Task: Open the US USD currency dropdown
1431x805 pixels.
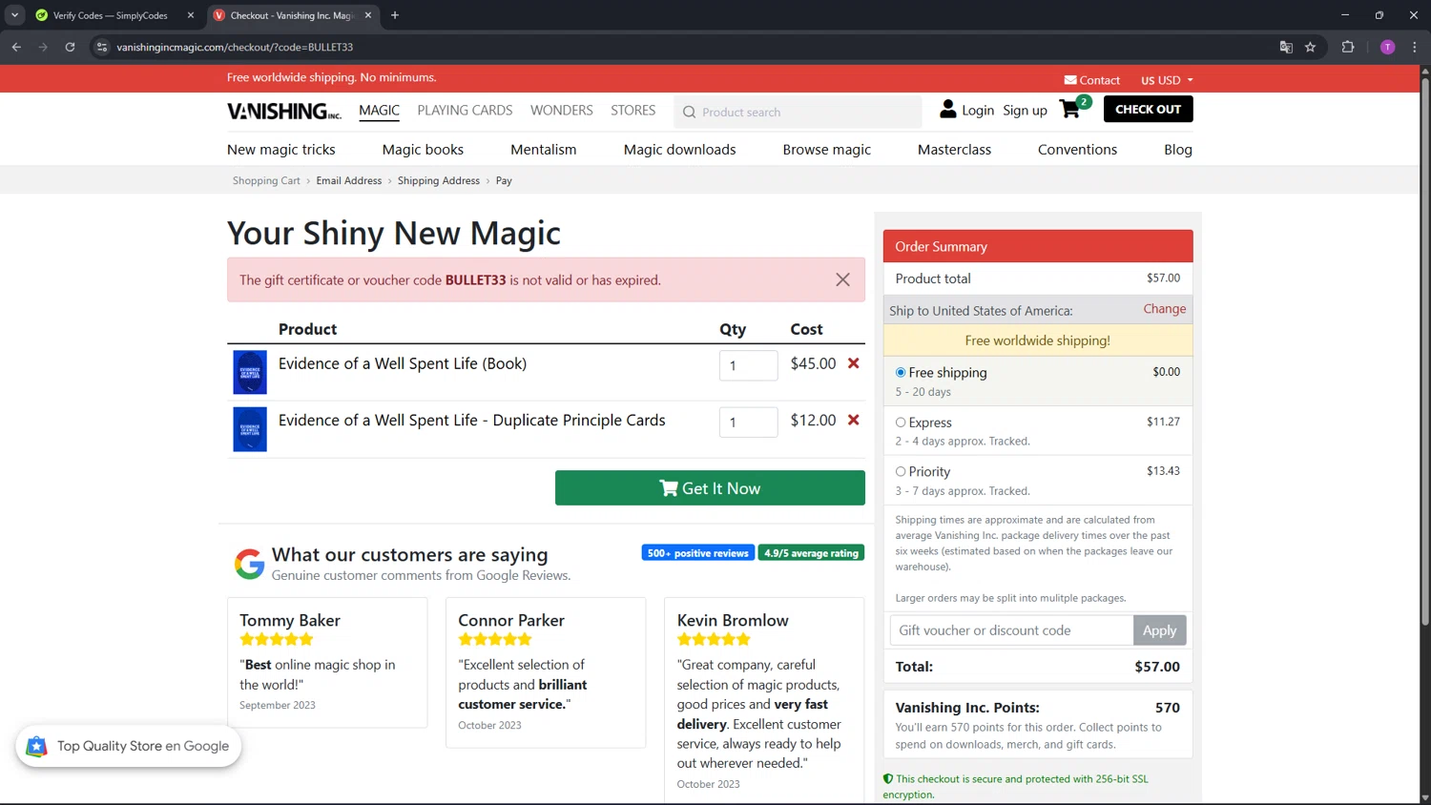Action: coord(1167,80)
